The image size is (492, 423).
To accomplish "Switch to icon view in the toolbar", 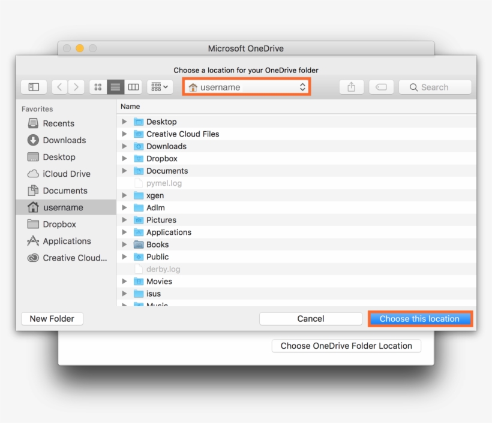I will 97,86.
